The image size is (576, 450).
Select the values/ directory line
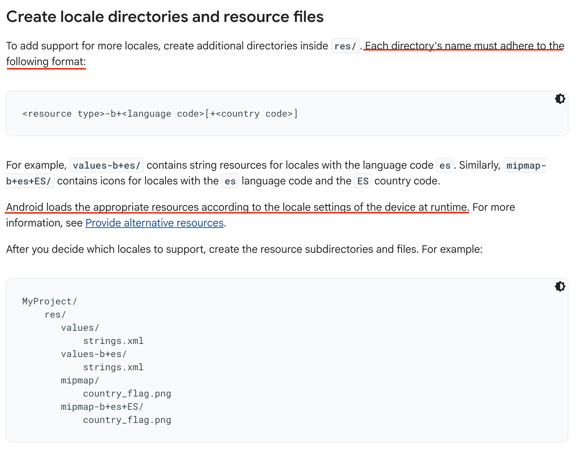pos(80,328)
